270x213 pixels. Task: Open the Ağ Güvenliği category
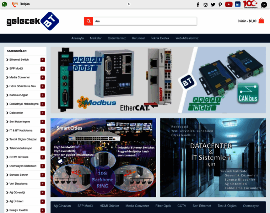[x=17, y=192]
